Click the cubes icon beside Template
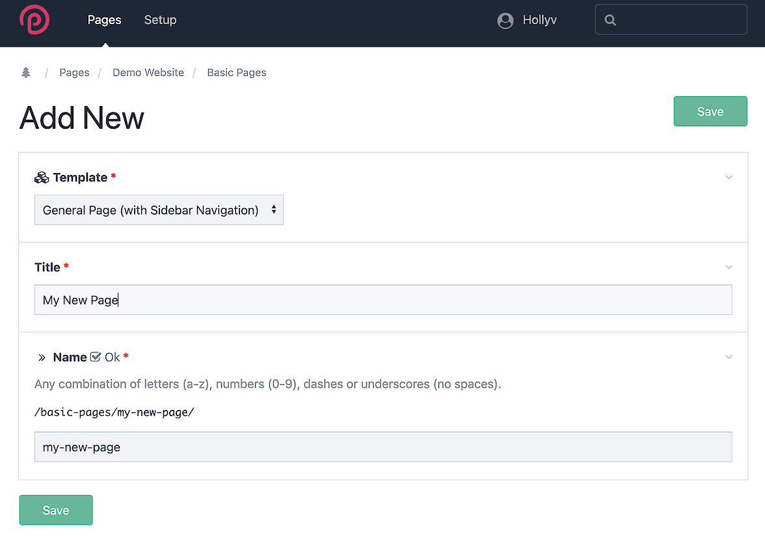Image resolution: width=765 pixels, height=547 pixels. coord(42,178)
